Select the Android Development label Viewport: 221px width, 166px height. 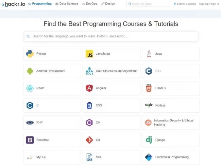[51, 71]
